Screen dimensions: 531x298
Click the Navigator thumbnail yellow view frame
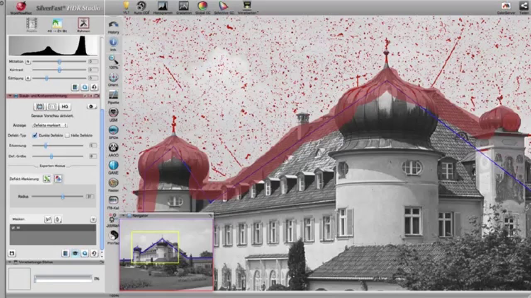click(155, 247)
